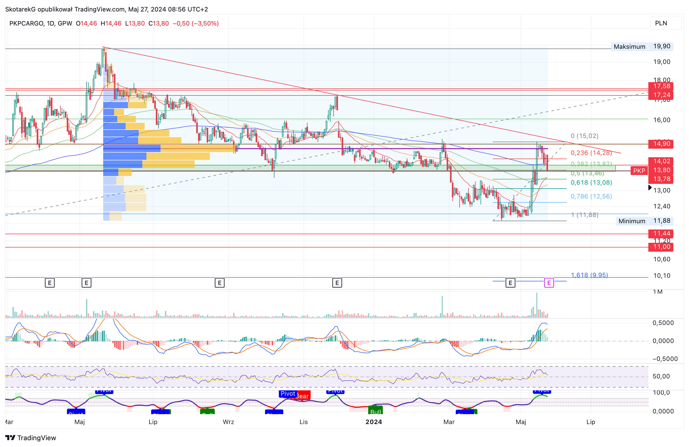Click the TradingView logo
The height and width of the screenshot is (447, 689).
(31, 438)
